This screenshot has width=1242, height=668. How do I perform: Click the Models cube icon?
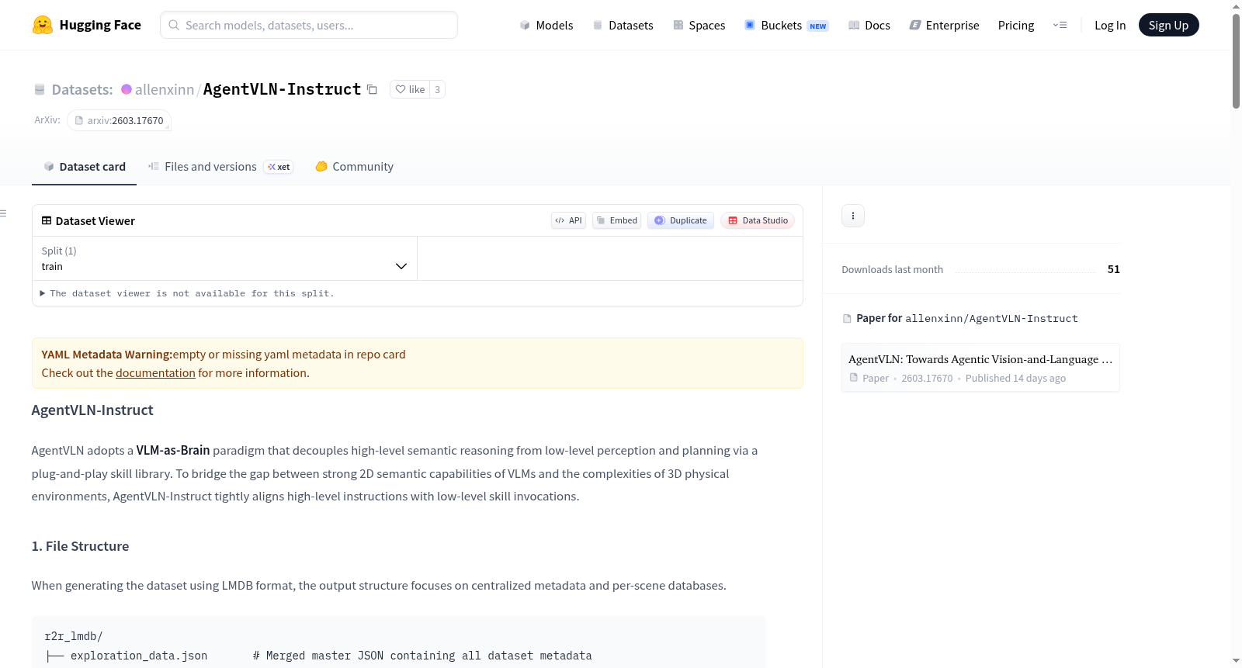click(x=525, y=25)
